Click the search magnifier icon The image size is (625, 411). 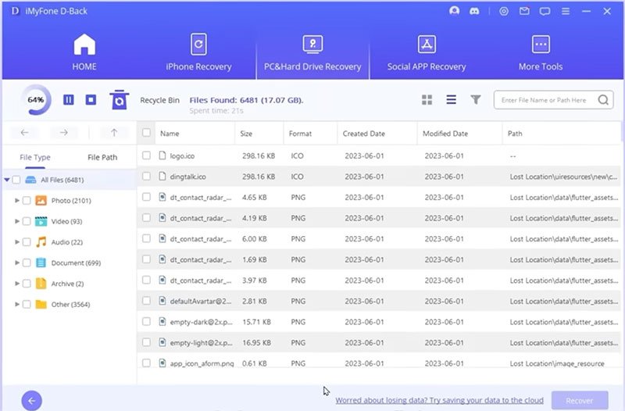click(x=603, y=100)
